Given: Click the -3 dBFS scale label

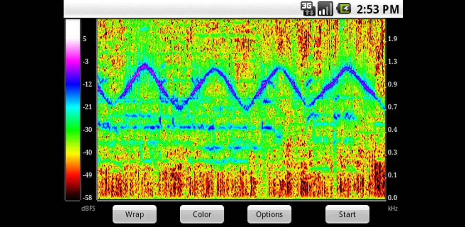Looking at the screenshot, I should 85,62.
